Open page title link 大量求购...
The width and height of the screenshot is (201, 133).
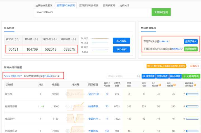93,131
